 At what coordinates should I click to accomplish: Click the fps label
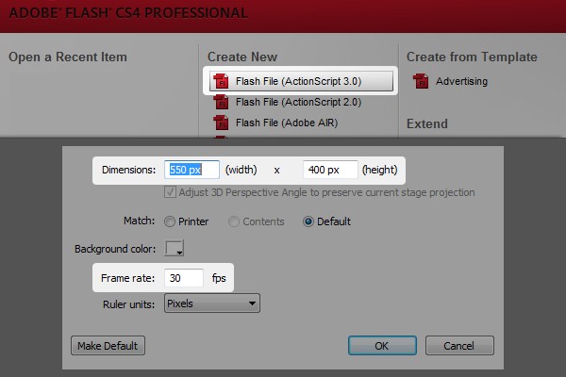pos(219,278)
